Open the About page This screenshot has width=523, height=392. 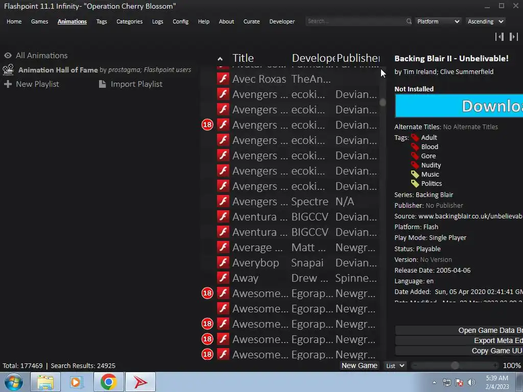[226, 21]
